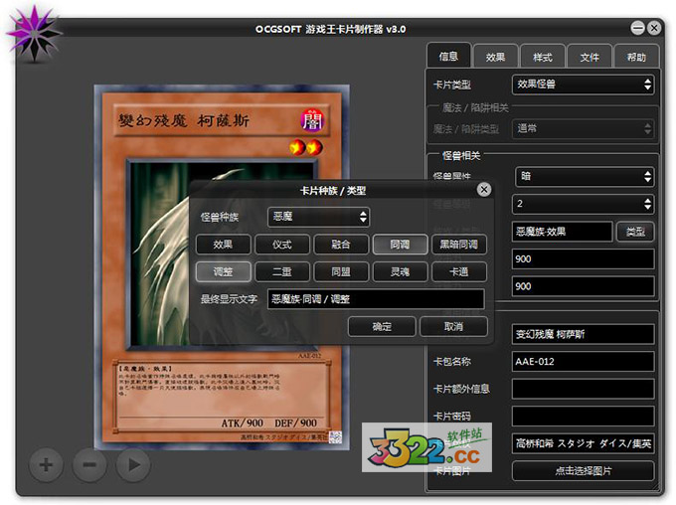This screenshot has width=676, height=505.
Task: Click the 点击选择图片 button
Action: tap(583, 470)
